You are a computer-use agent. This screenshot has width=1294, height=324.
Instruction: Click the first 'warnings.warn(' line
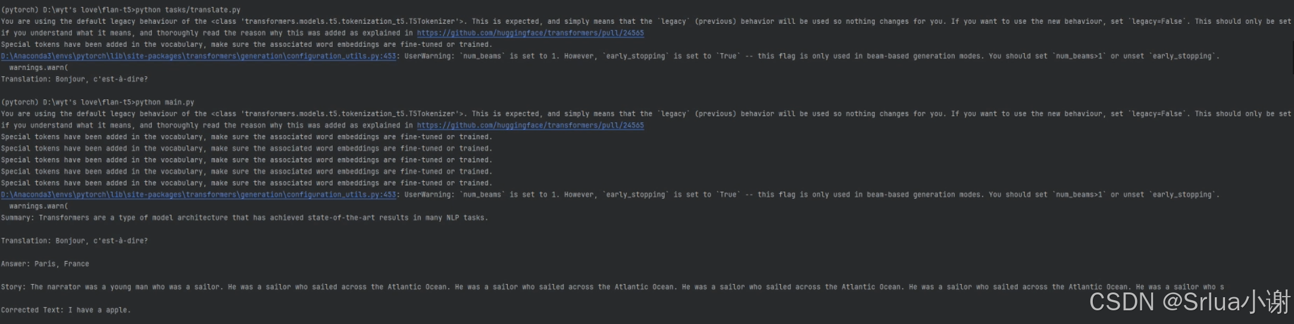(39, 68)
